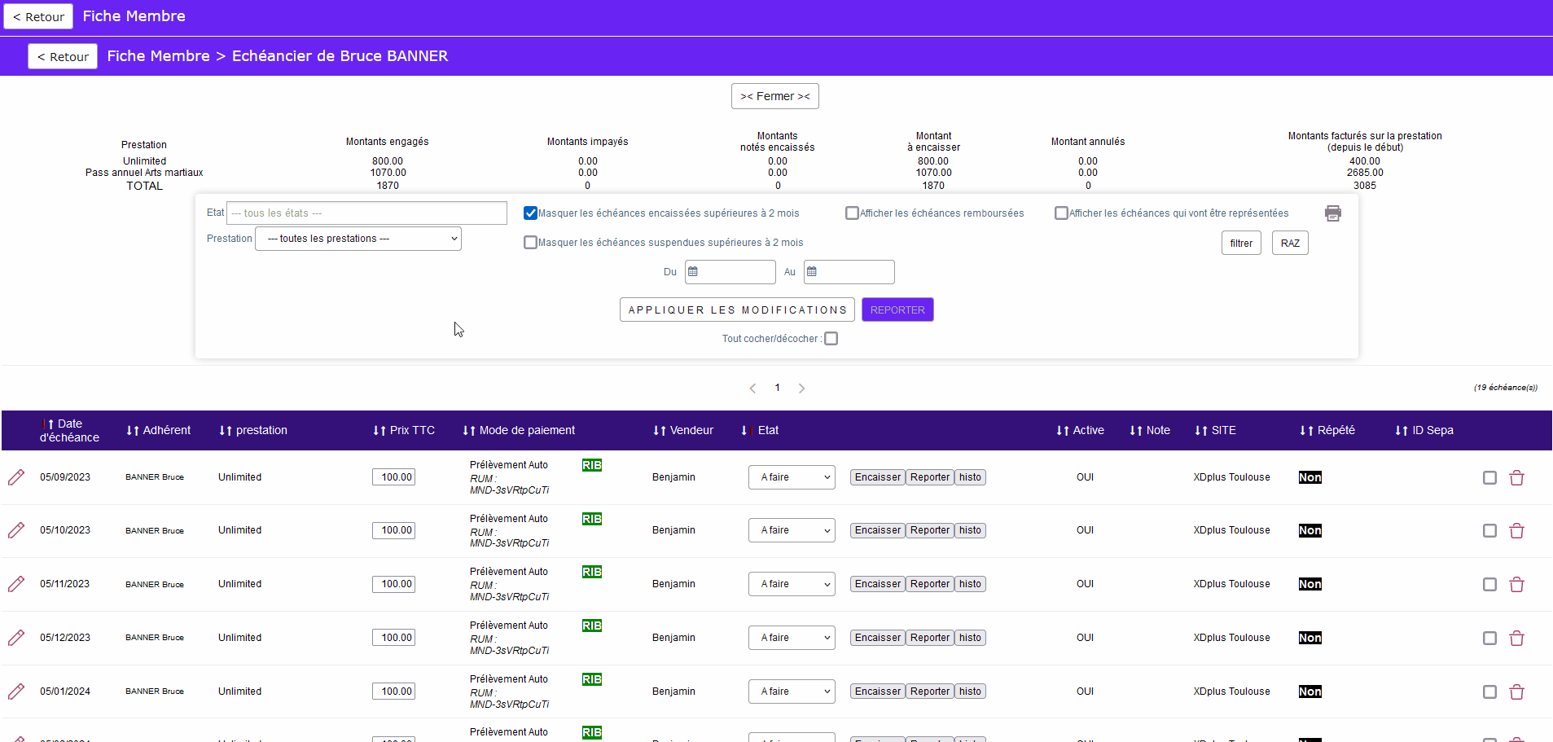Screen dimensions: 1553x742
Task: Delete the 05/10/2023 échéance with trash icon
Action: 1516,531
